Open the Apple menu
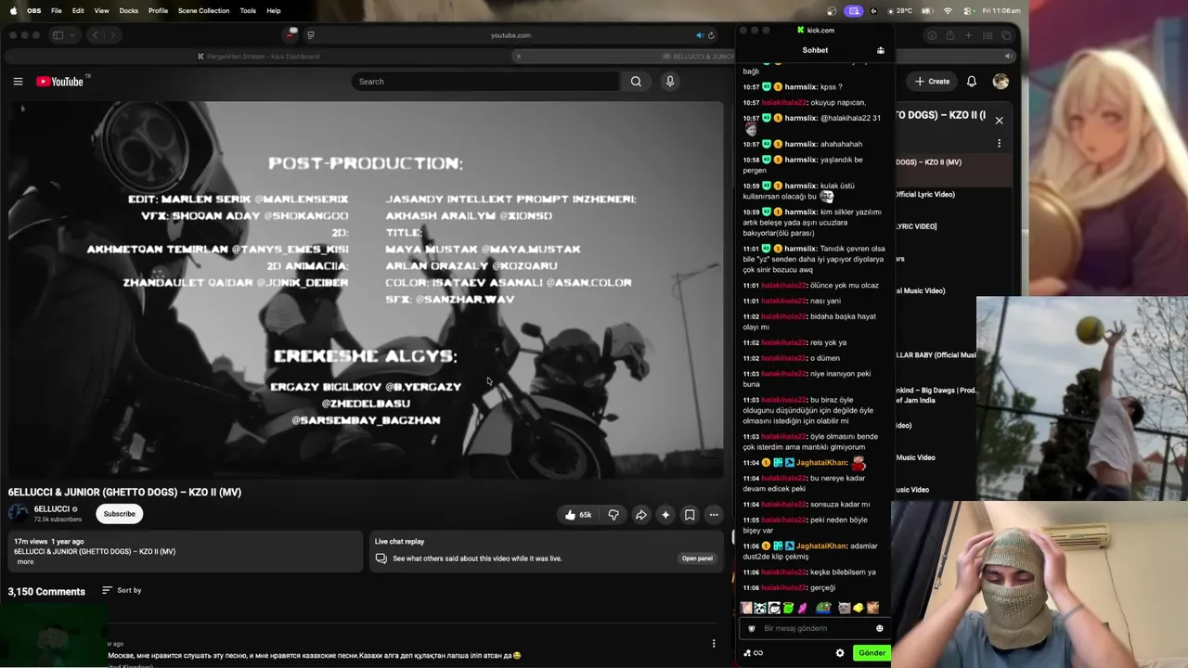 tap(13, 11)
